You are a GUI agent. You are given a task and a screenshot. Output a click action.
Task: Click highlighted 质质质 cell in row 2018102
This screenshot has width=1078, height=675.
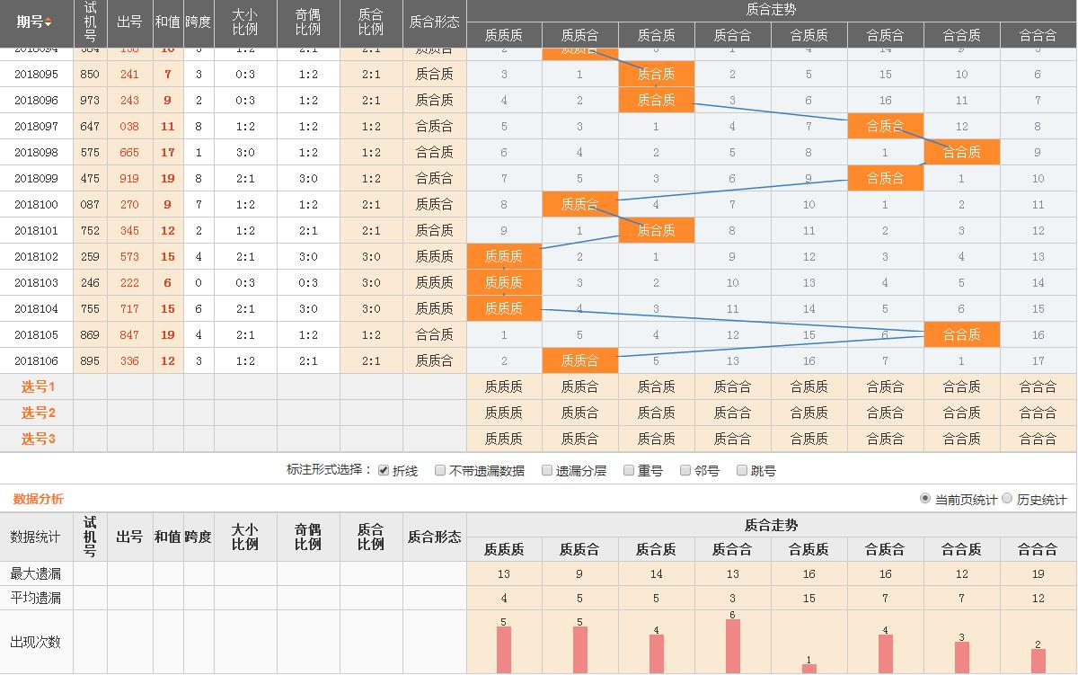pyautogui.click(x=504, y=257)
